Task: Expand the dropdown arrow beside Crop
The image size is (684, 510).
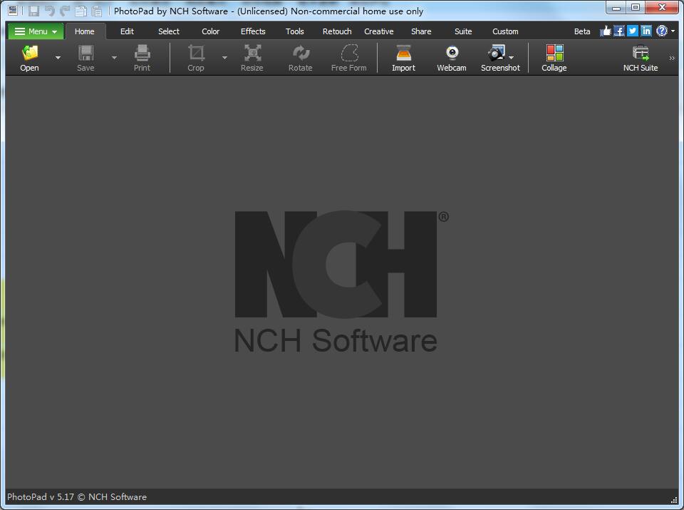Action: tap(224, 58)
